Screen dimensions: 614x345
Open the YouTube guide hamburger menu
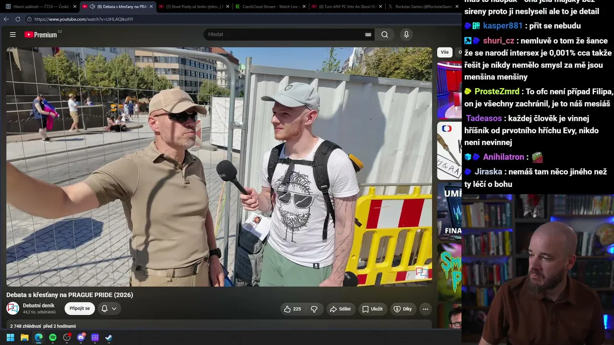(13, 34)
